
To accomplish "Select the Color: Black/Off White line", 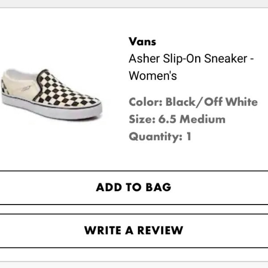I will click(x=193, y=102).
